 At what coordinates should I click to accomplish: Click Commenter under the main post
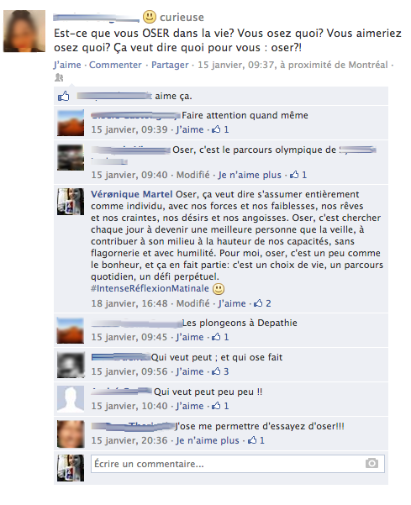coord(115,65)
